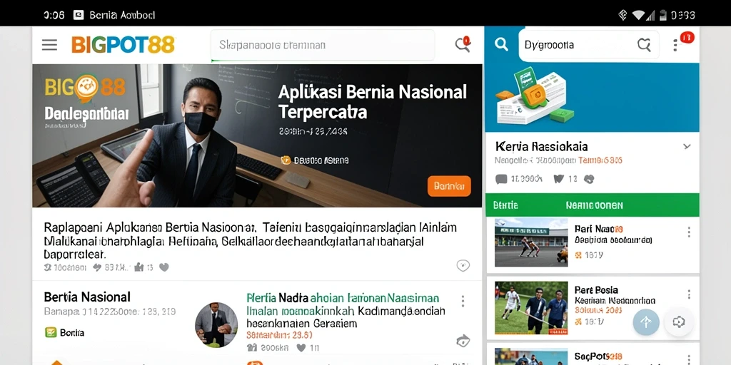Click the notification app icon in the status bar
This screenshot has width=731, height=365.
point(79,15)
